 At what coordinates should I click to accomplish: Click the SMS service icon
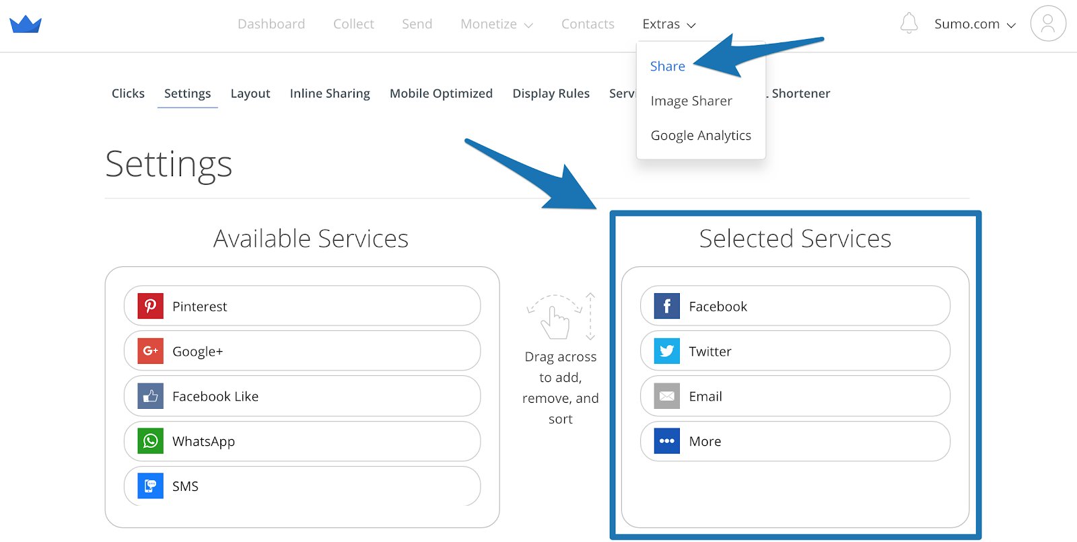click(151, 486)
